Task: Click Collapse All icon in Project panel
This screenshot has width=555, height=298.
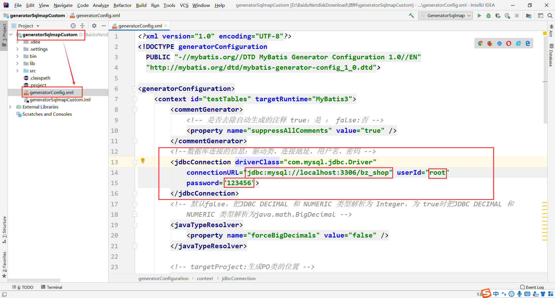Action: [x=82, y=26]
